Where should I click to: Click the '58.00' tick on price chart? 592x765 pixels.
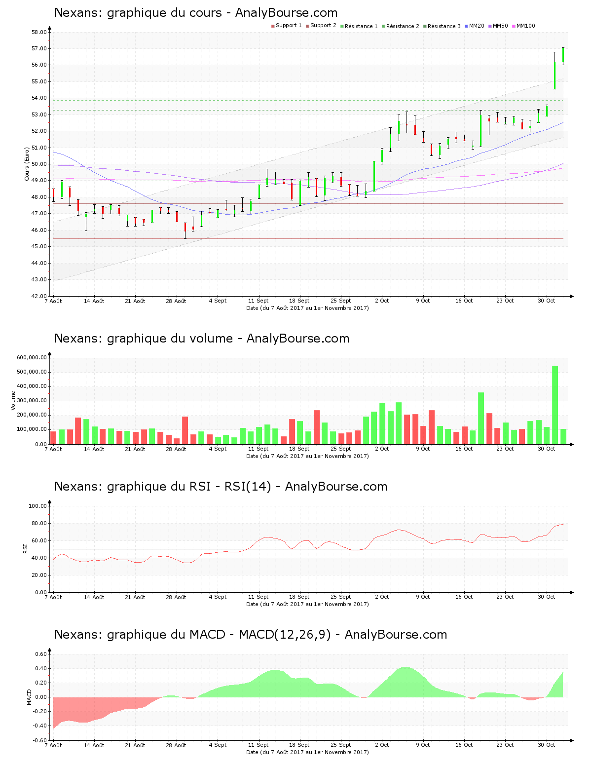point(39,32)
